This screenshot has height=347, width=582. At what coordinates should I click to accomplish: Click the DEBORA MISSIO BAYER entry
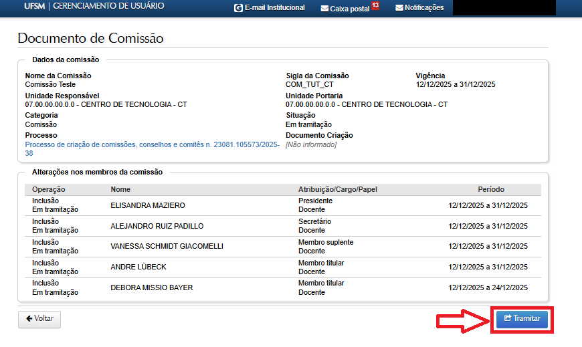pos(151,288)
